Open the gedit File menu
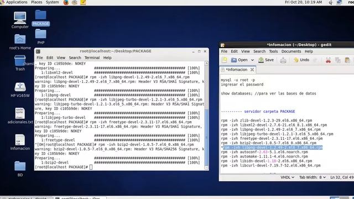354x199 pixels. 224,51
